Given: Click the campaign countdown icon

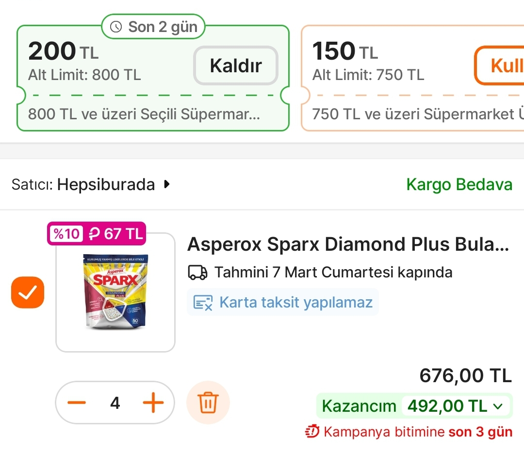Looking at the screenshot, I should 312,431.
